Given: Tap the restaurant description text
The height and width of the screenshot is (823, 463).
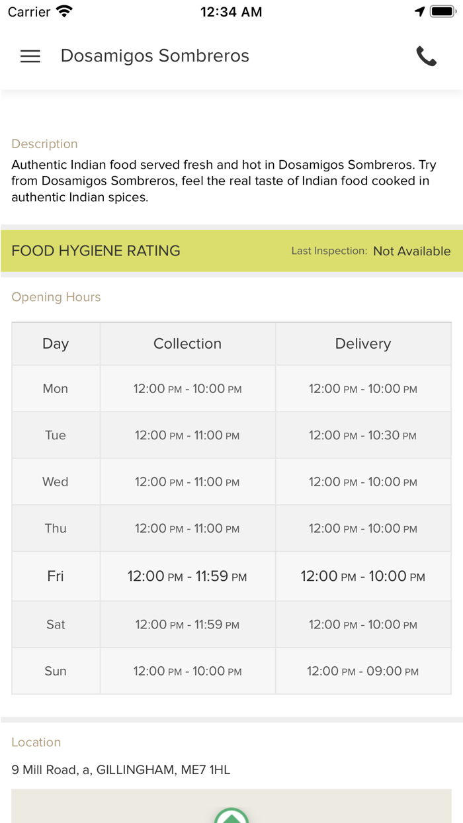Looking at the screenshot, I should pos(224,181).
